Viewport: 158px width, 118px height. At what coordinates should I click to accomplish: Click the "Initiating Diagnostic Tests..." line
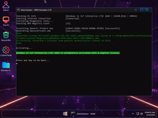click(34, 21)
